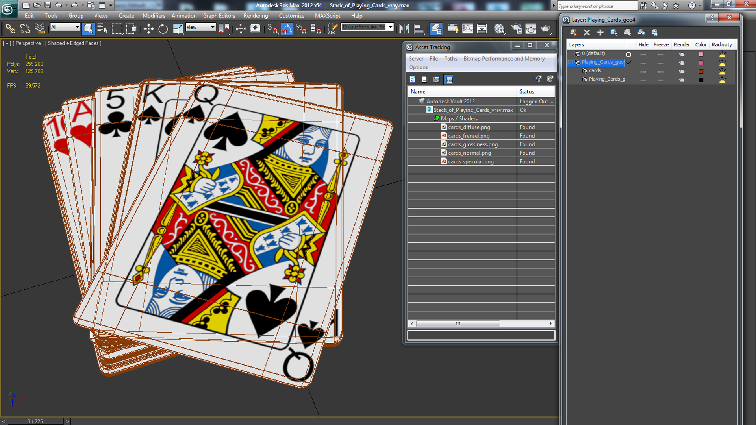
Task: Activate the Select and Uniform Scale tool
Action: coord(178,28)
